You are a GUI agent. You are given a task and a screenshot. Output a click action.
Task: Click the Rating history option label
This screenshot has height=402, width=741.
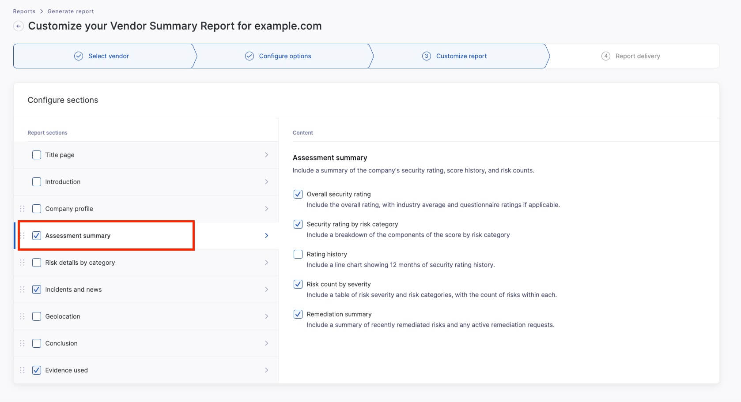(327, 254)
